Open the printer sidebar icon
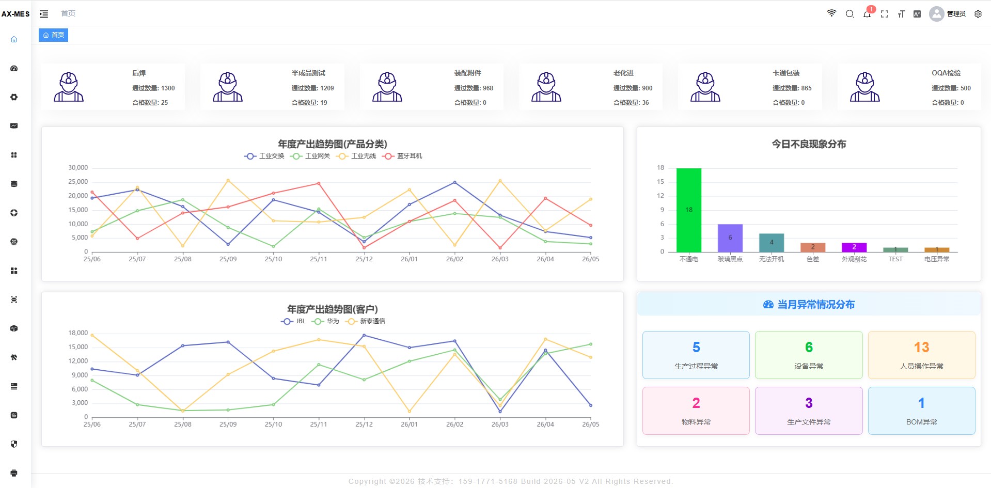The width and height of the screenshot is (991, 488). (14, 473)
